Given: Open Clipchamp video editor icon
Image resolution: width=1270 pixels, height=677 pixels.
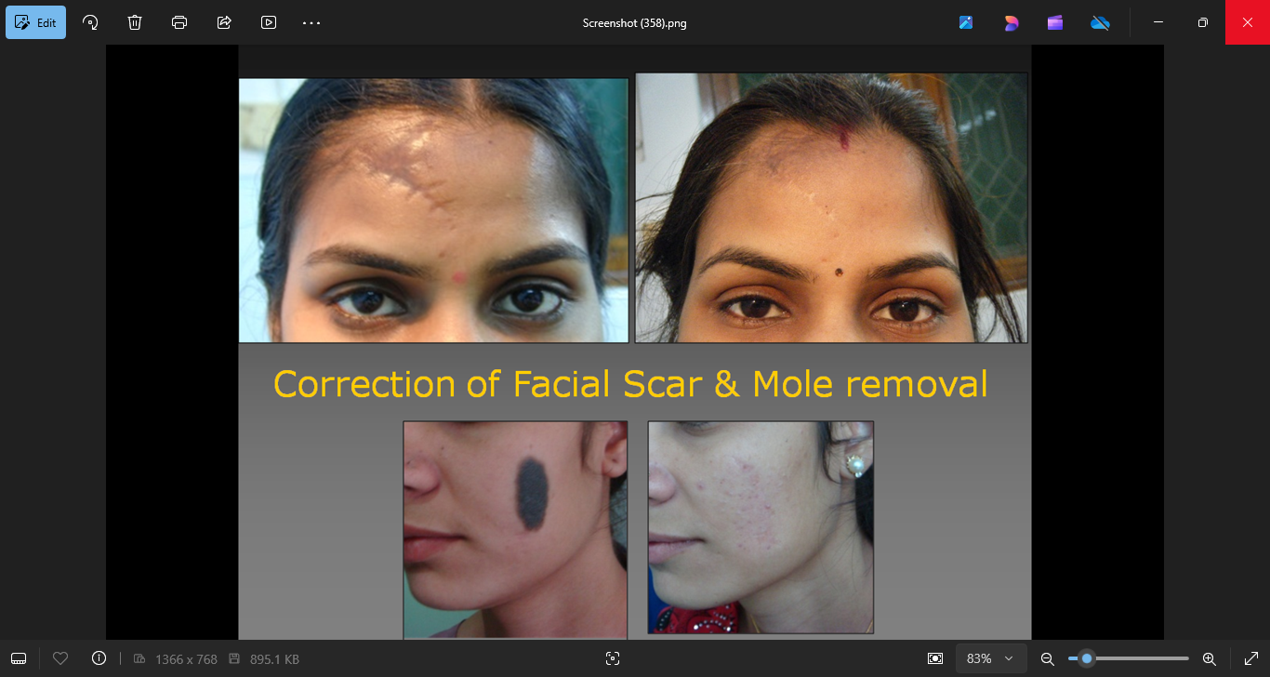Looking at the screenshot, I should 1055,22.
